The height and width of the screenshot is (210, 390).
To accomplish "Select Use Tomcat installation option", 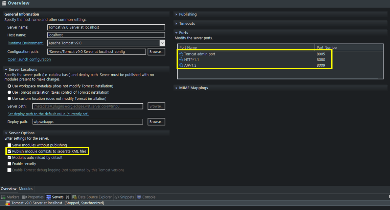I will 9,92.
